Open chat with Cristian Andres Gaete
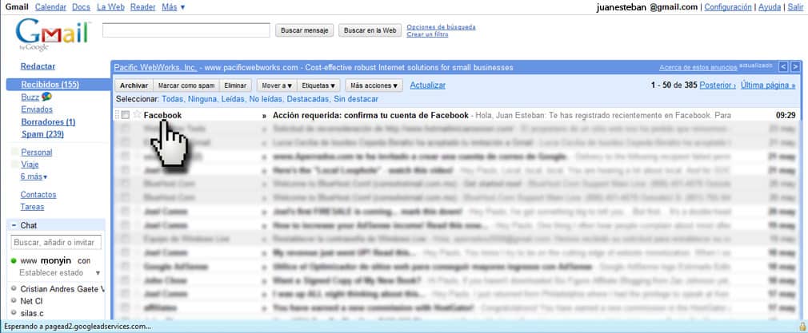This screenshot has width=808, height=333. point(62,289)
